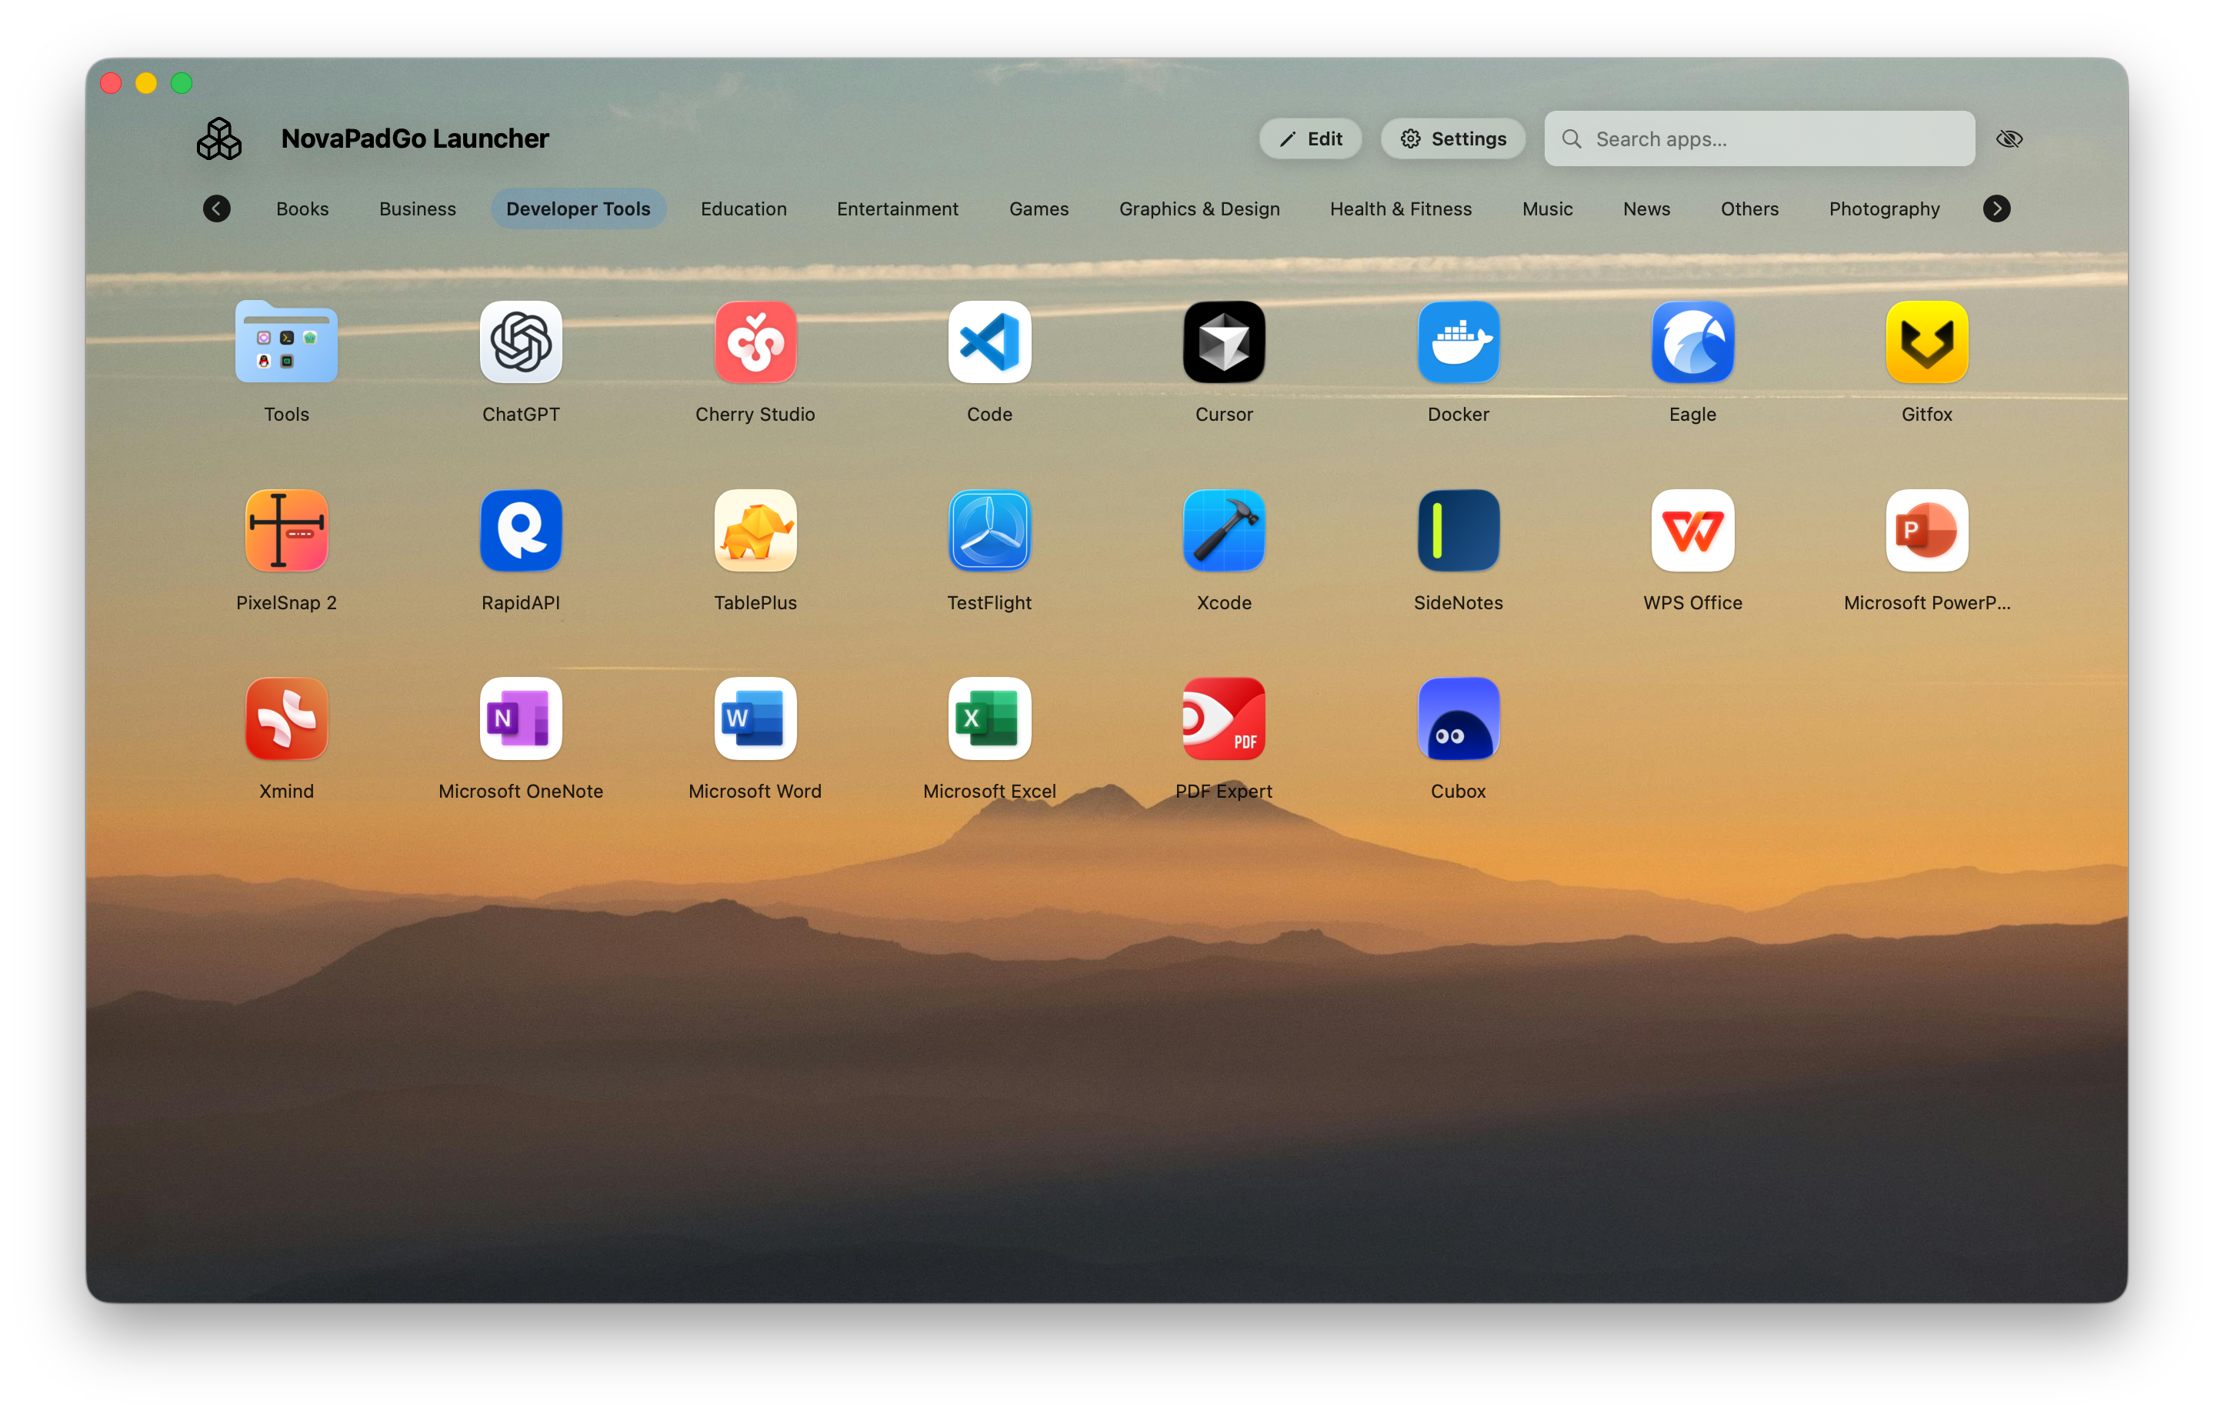This screenshot has height=1417, width=2214.
Task: Open Microsoft Excel
Action: pyautogui.click(x=989, y=719)
